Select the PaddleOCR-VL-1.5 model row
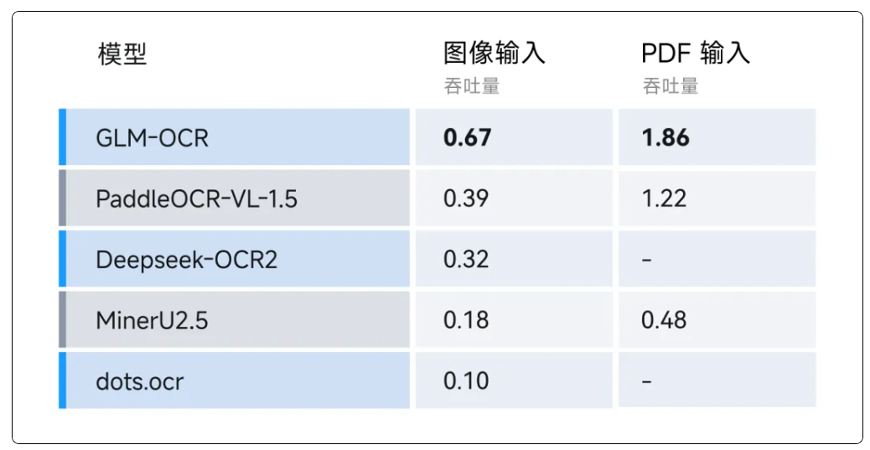Screen dimensions: 870x450 pyautogui.click(x=196, y=199)
